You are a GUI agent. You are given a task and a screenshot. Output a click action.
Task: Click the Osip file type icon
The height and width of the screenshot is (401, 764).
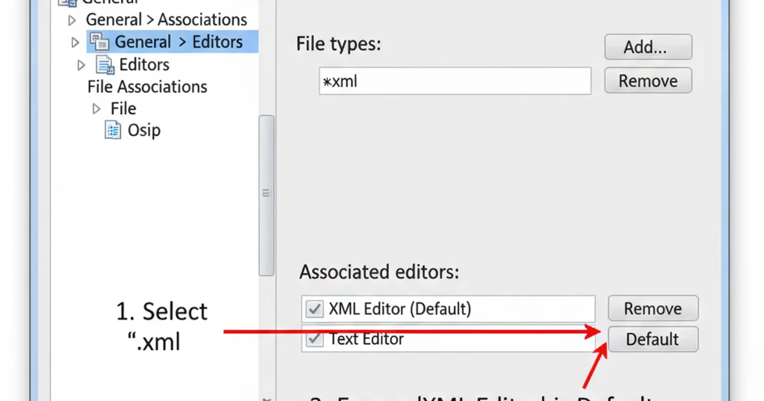114,129
